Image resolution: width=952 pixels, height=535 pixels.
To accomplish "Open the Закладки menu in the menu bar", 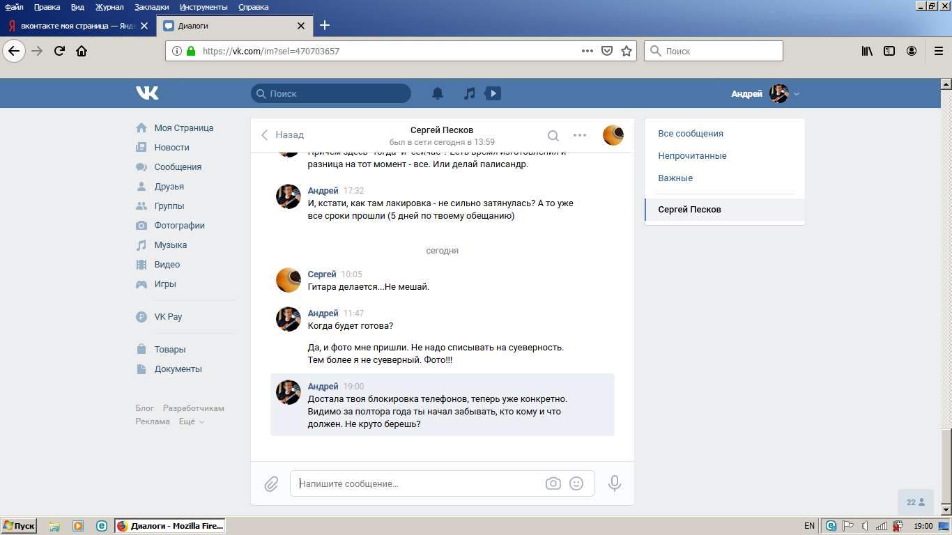I will pyautogui.click(x=152, y=7).
